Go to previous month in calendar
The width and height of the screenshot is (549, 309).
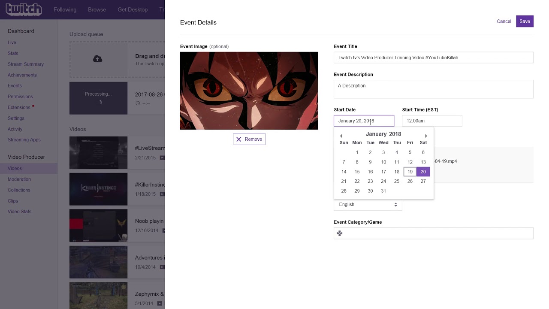(341, 136)
